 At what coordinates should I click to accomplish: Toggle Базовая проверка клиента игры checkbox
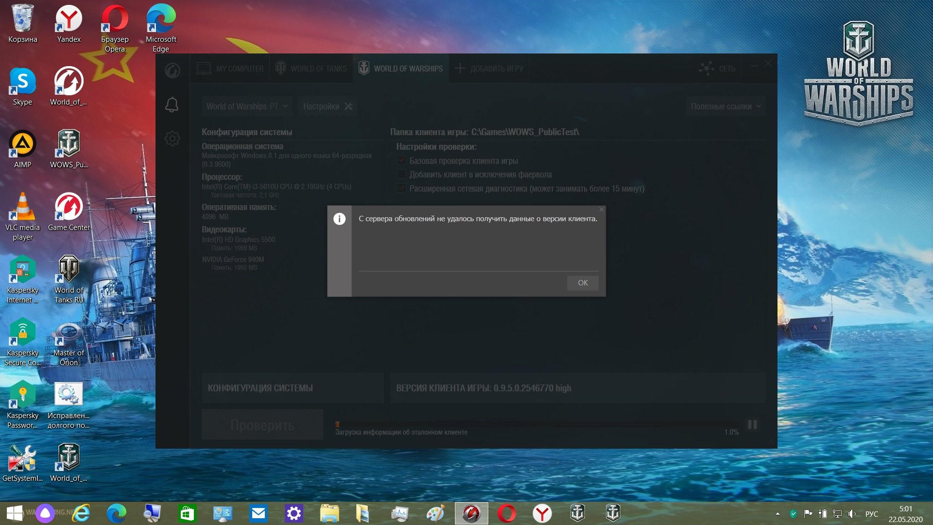click(x=401, y=160)
